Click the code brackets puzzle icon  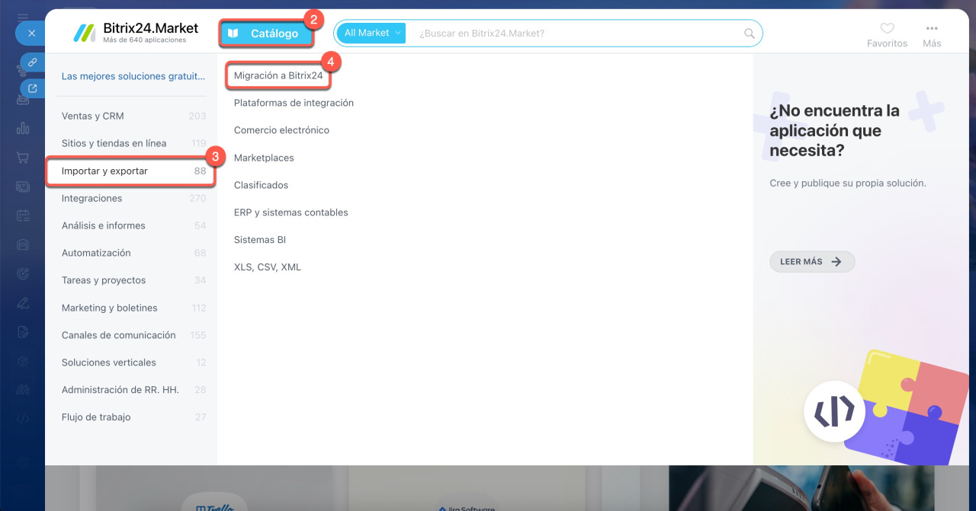(834, 412)
